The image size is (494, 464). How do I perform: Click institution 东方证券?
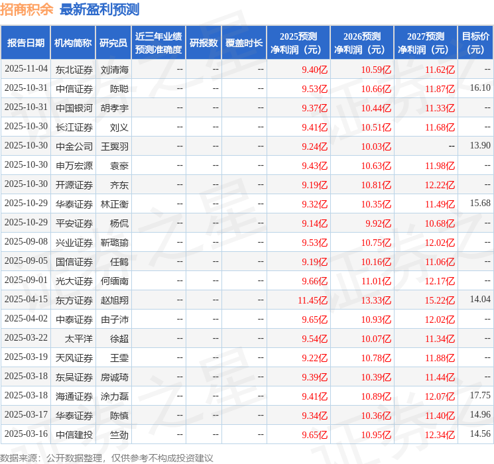coord(74,300)
